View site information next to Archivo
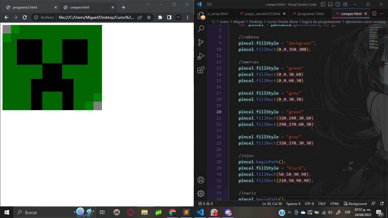 tap(44, 17)
